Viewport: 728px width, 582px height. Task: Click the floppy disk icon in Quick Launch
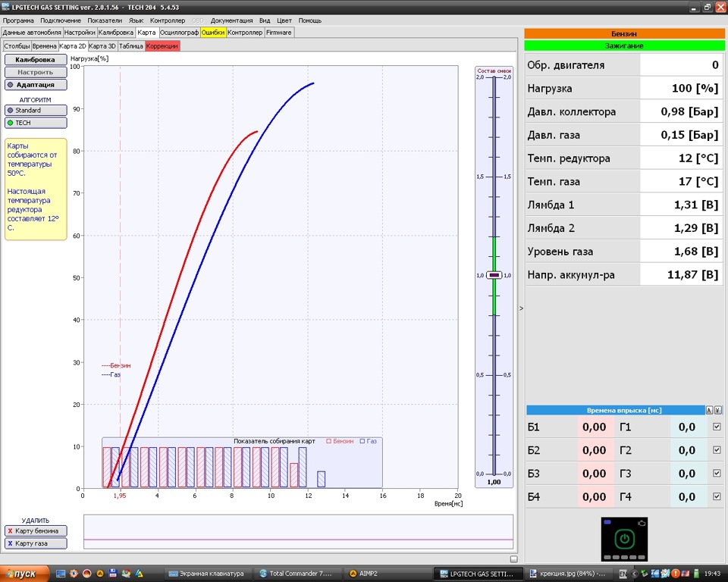coord(113,574)
